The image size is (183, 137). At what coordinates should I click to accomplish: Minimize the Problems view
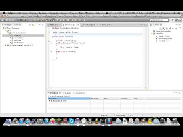click(177, 92)
